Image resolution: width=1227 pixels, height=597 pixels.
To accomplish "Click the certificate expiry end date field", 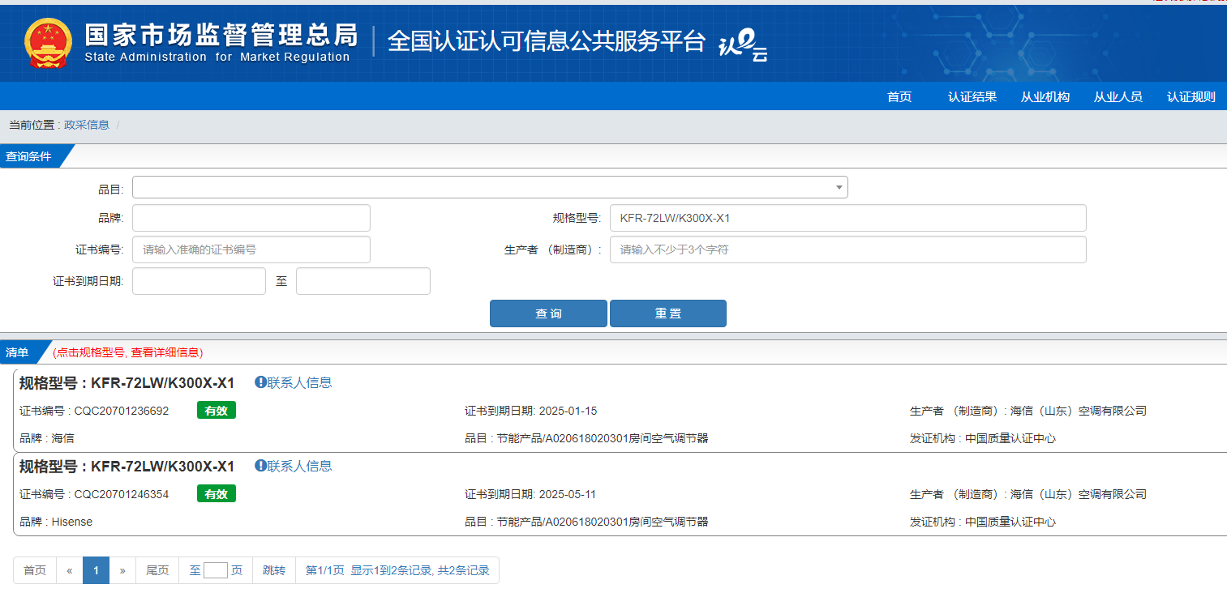I will pyautogui.click(x=363, y=281).
